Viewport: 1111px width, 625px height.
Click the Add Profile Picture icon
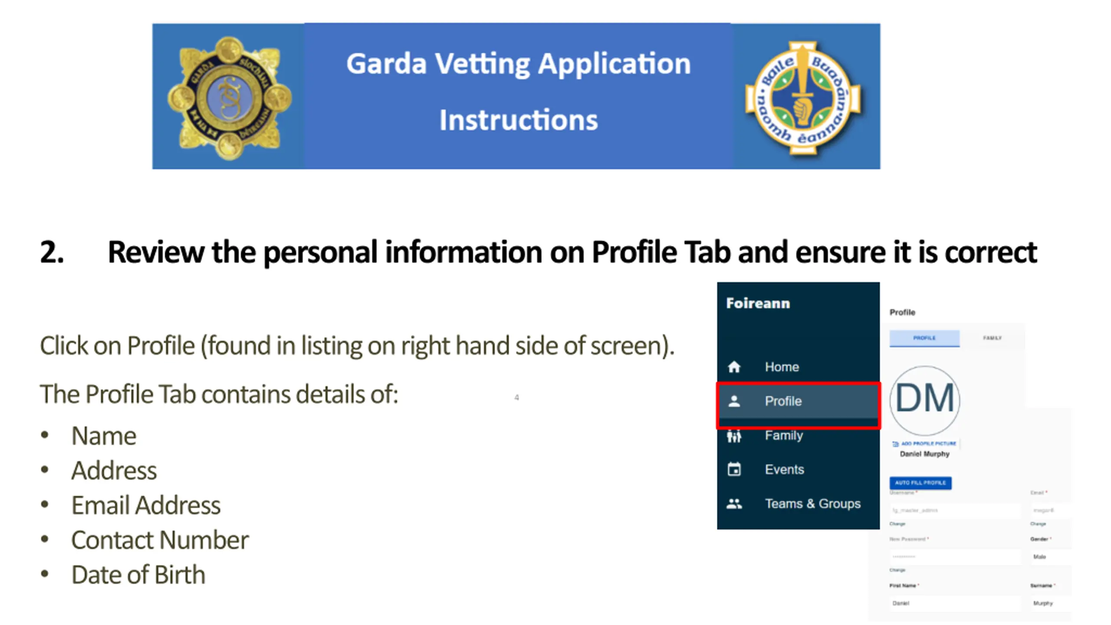[x=895, y=444]
